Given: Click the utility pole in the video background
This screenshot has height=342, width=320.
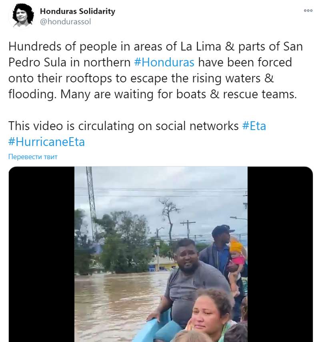Looking at the screenshot, I should (187, 229).
